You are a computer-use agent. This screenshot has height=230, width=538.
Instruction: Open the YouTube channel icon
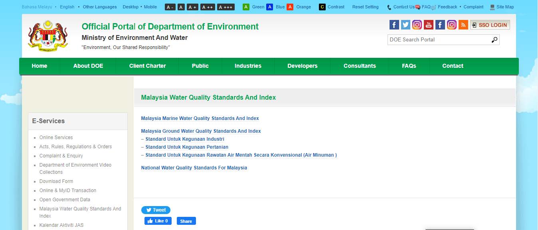429,25
